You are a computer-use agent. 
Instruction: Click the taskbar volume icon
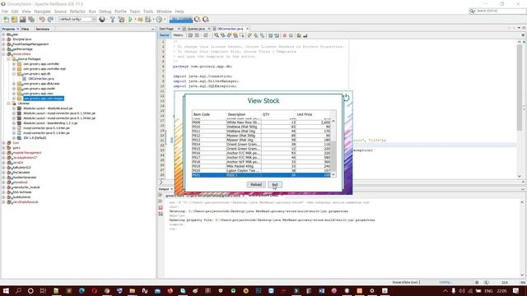[462, 291]
